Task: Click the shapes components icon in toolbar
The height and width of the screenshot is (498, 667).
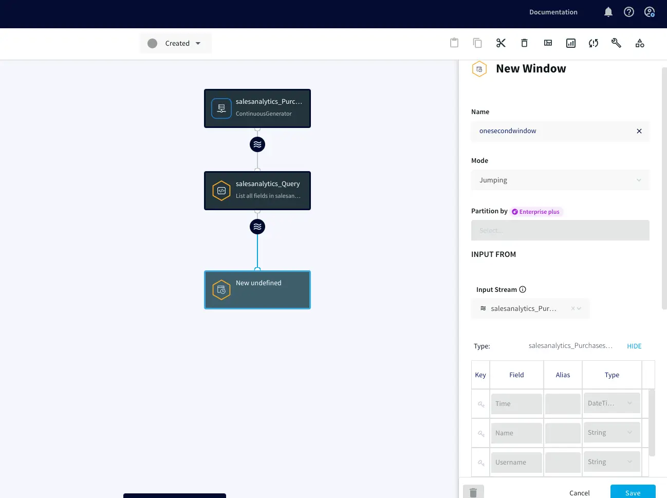Action: point(640,43)
